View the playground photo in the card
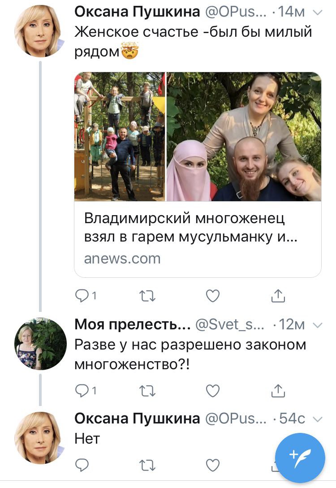The width and height of the screenshot is (336, 488). [120, 137]
